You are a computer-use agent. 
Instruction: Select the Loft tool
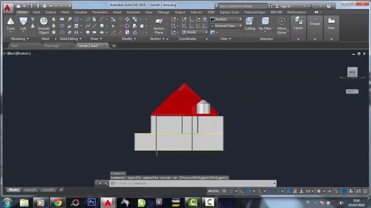(23, 24)
